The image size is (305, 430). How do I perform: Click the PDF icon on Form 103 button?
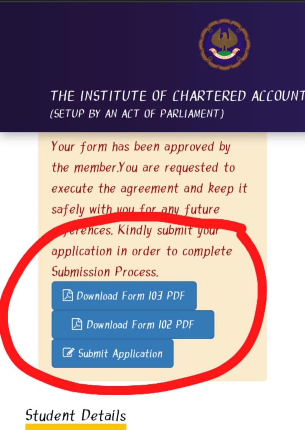click(x=67, y=295)
